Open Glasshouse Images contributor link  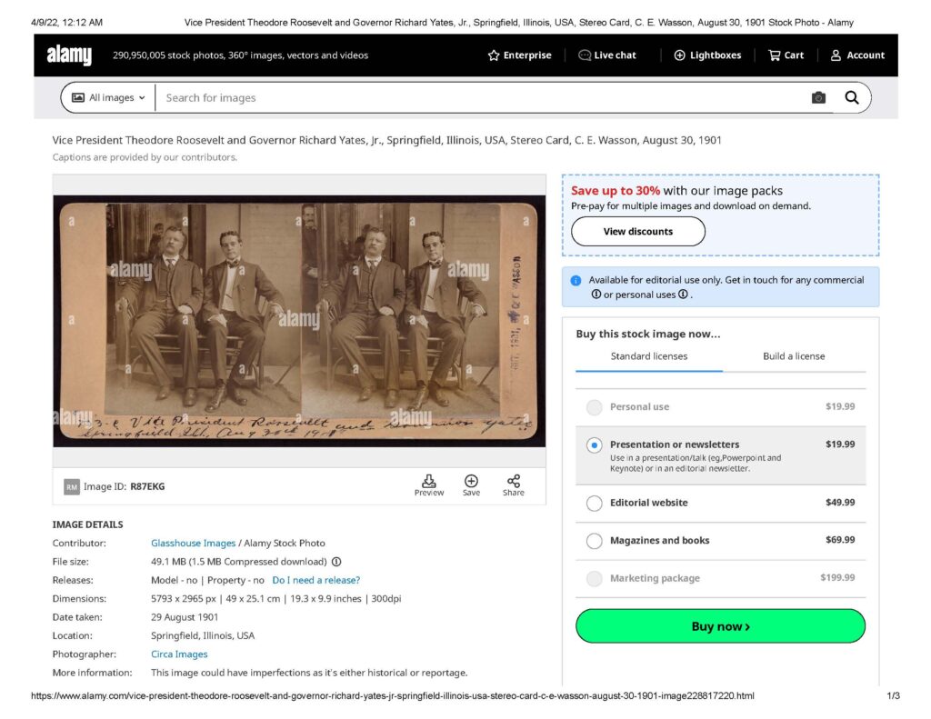[x=193, y=544]
